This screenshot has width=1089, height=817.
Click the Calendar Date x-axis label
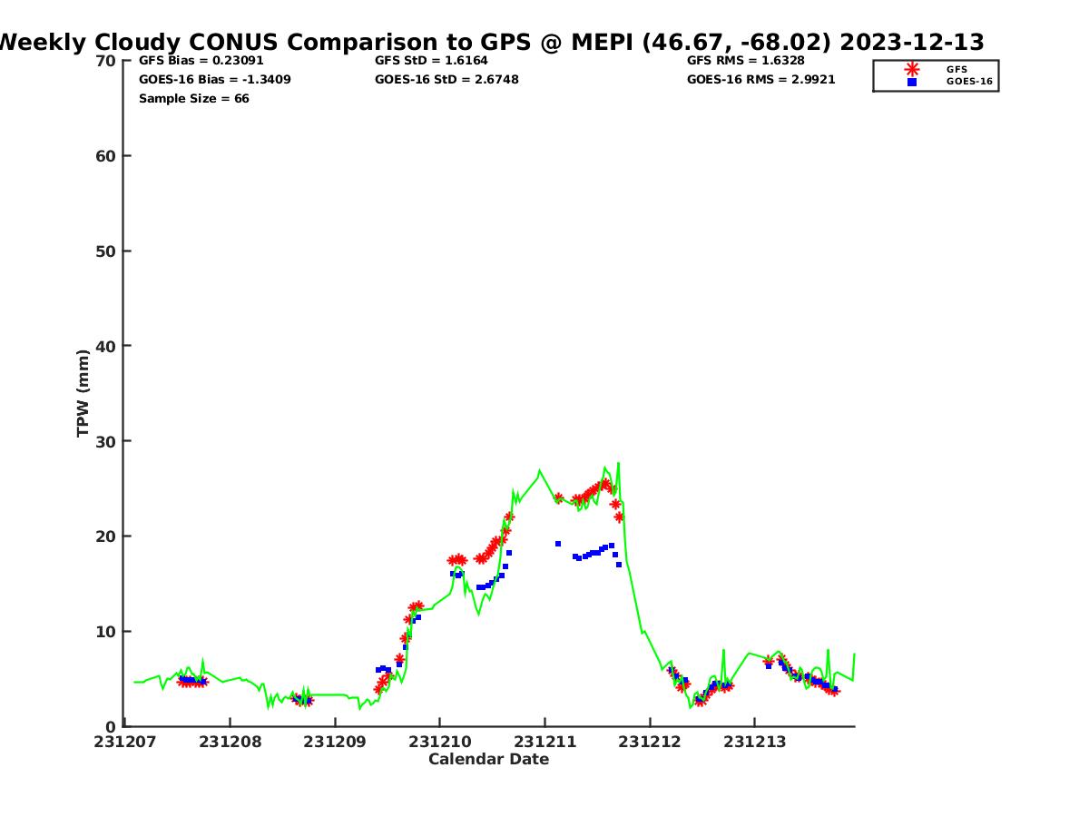pos(488,760)
